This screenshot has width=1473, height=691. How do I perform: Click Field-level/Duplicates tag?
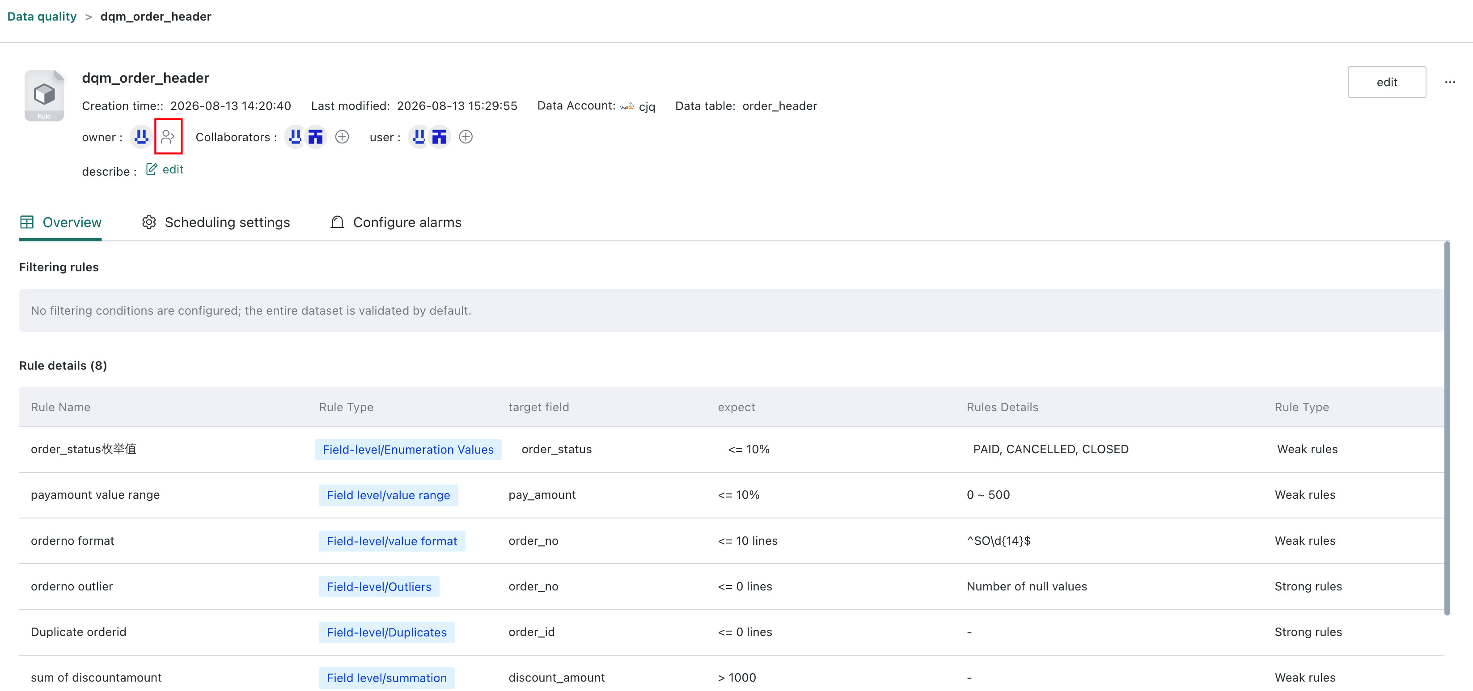coord(386,632)
